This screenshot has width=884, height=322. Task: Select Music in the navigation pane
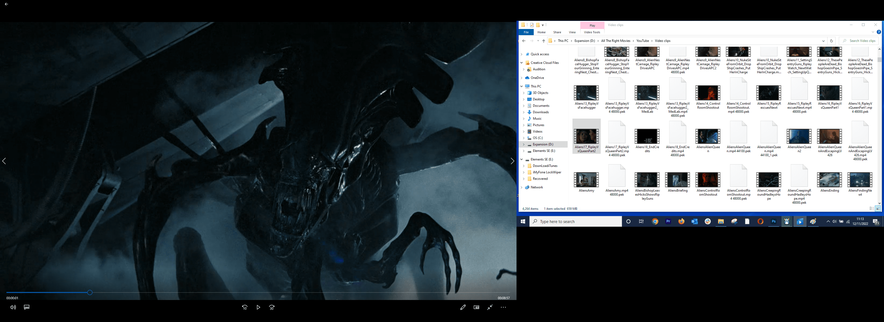[537, 119]
